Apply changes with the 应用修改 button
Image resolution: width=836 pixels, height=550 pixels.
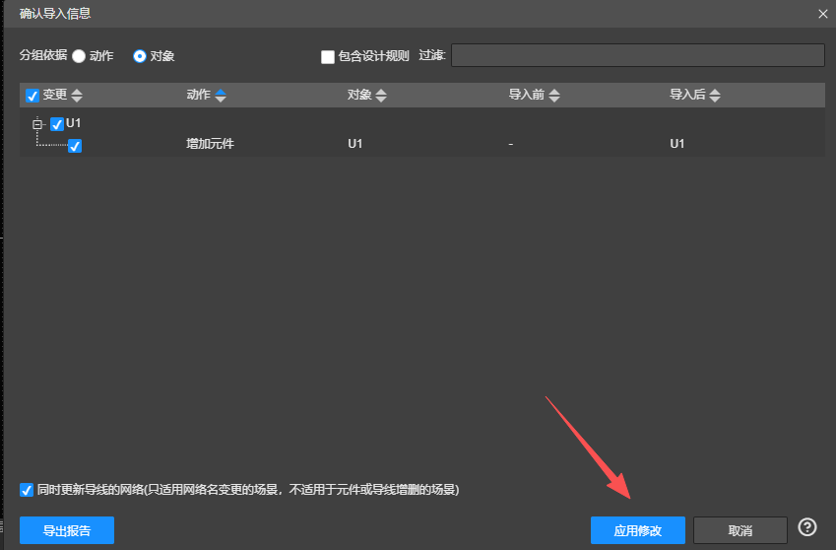point(638,530)
